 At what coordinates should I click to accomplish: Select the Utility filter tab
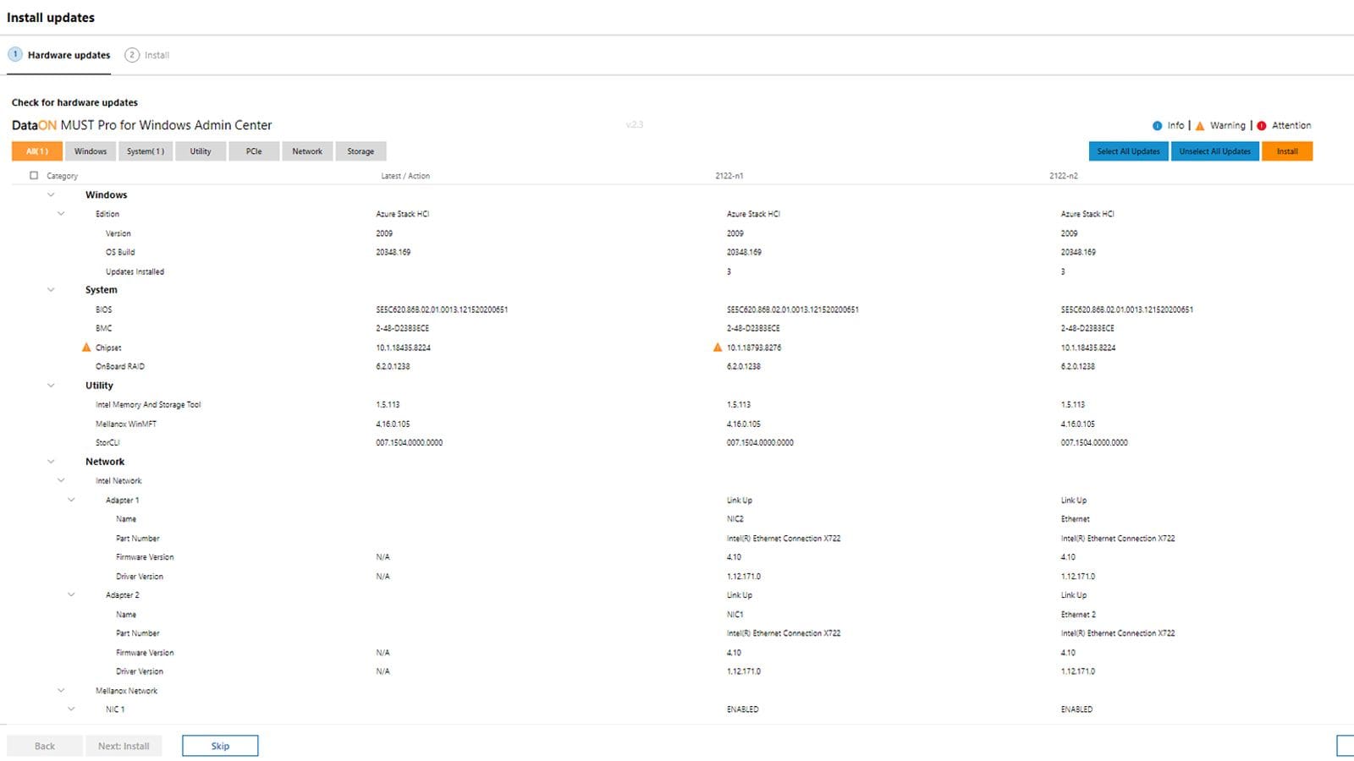click(201, 151)
